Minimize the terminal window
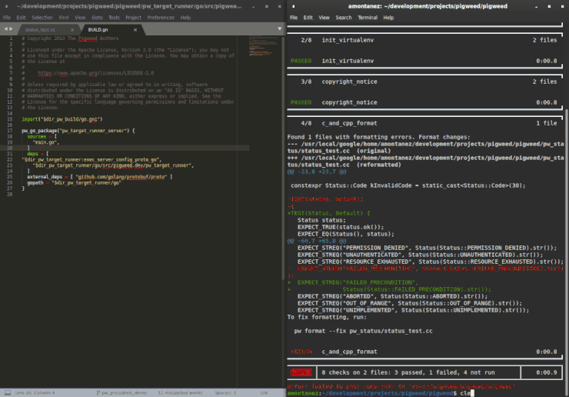 [x=537, y=6]
